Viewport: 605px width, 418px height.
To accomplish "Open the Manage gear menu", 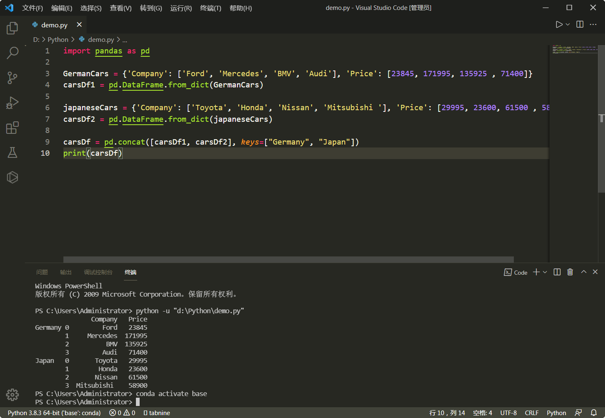I will click(x=12, y=395).
